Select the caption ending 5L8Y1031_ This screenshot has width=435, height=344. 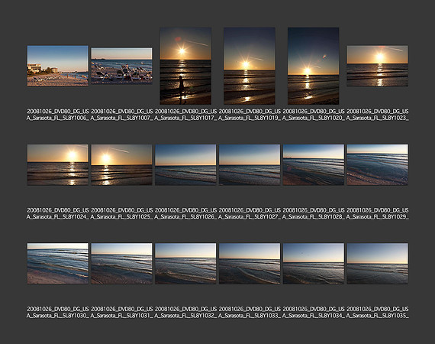click(121, 312)
